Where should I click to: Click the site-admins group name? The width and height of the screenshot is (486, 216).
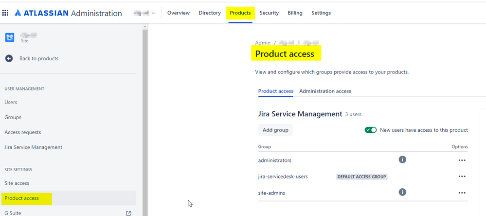coord(271,193)
